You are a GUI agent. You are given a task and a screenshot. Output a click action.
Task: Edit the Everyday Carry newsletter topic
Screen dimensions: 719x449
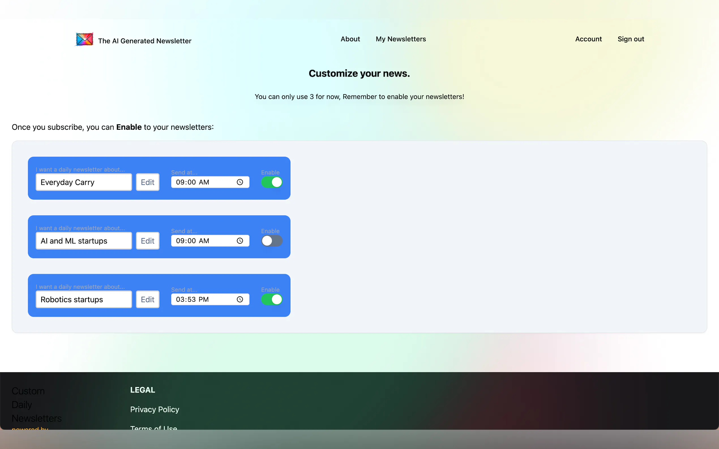click(x=147, y=182)
